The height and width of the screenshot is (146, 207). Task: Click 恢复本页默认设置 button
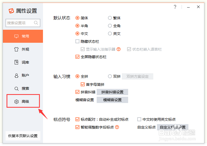pos(23,136)
